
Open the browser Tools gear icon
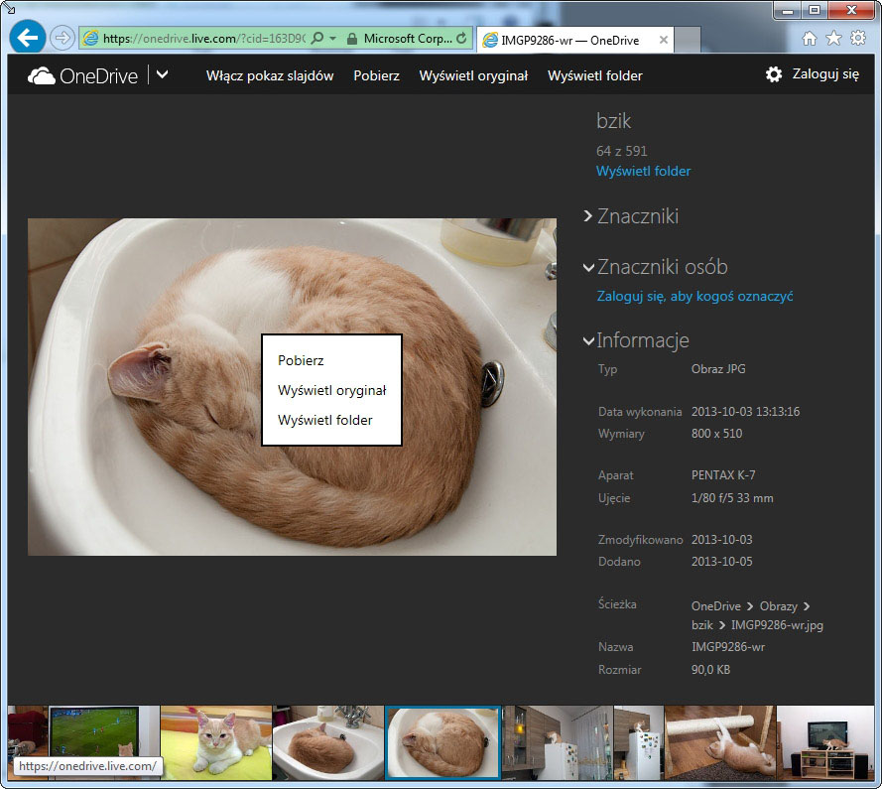[x=858, y=39]
